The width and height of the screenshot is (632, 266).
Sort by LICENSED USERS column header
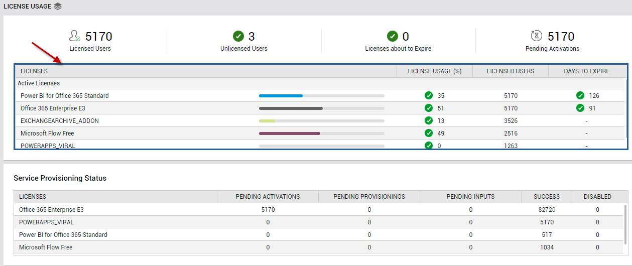511,71
